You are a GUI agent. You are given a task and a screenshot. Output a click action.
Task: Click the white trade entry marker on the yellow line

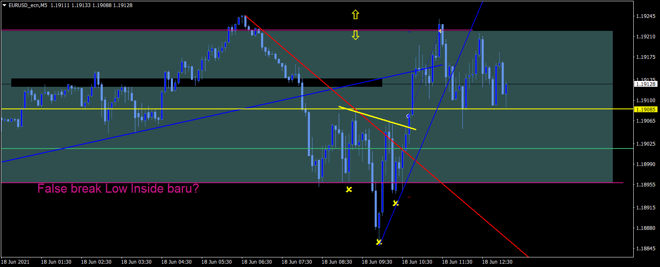408,116
